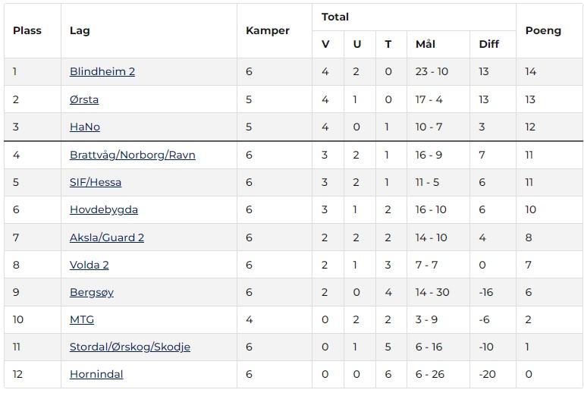
Task: Click the Lag column header
Action: click(79, 30)
